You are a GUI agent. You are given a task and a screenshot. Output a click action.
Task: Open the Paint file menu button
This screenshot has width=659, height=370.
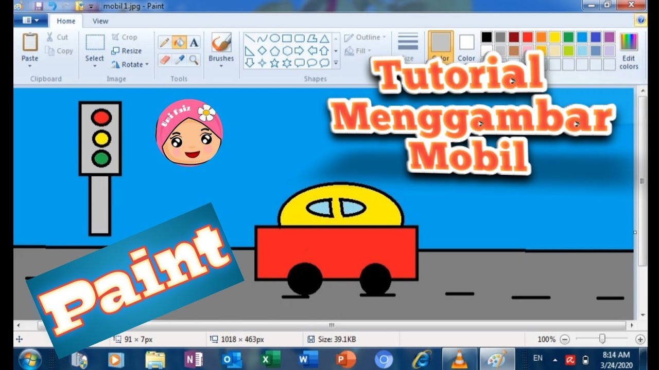click(31, 21)
